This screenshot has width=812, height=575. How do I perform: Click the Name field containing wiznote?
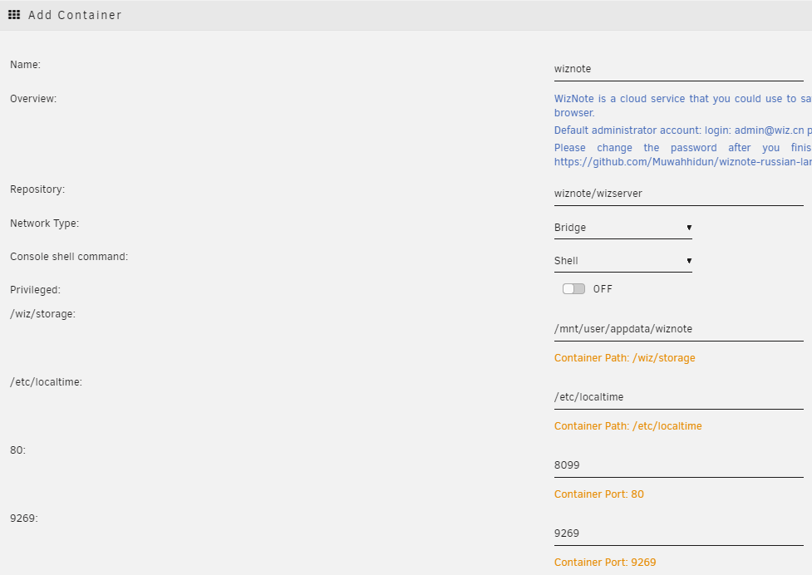(678, 69)
